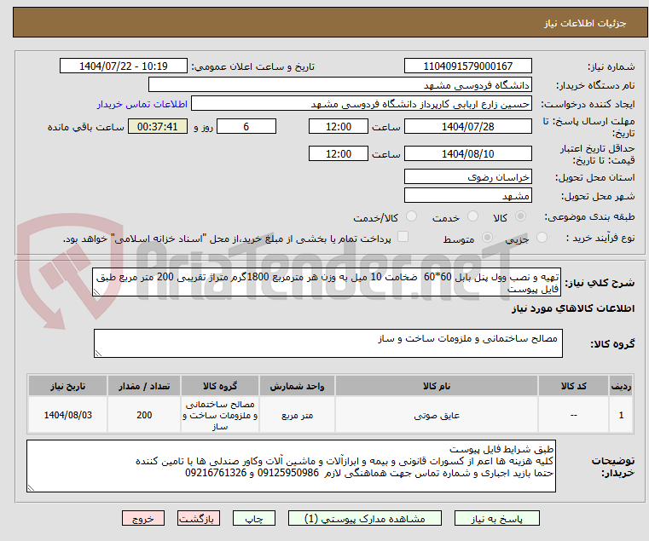Click the quantity cell 200

click(144, 415)
